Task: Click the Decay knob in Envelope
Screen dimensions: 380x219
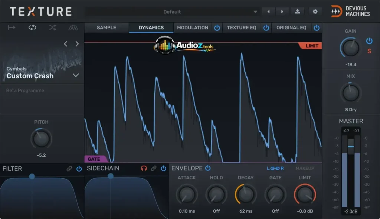Action: point(246,194)
